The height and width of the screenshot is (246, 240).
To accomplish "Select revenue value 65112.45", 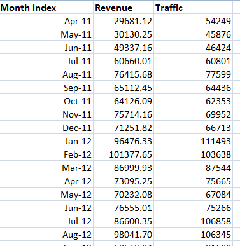I will pos(124,88).
